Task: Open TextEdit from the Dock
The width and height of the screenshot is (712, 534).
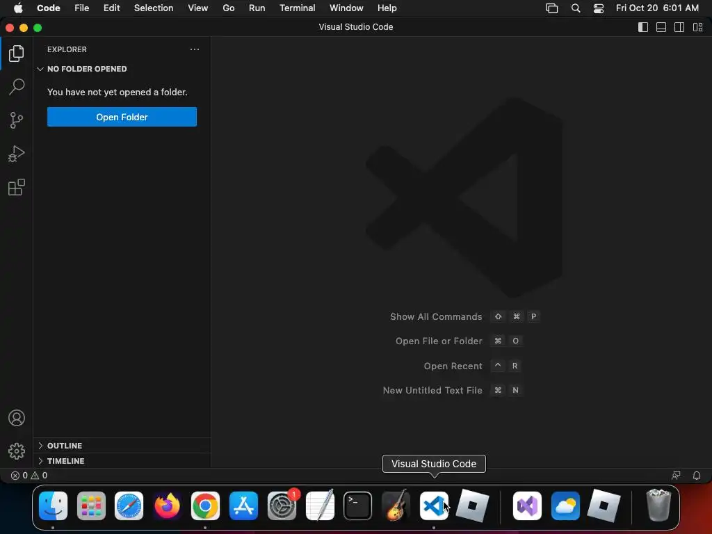Action: click(320, 505)
